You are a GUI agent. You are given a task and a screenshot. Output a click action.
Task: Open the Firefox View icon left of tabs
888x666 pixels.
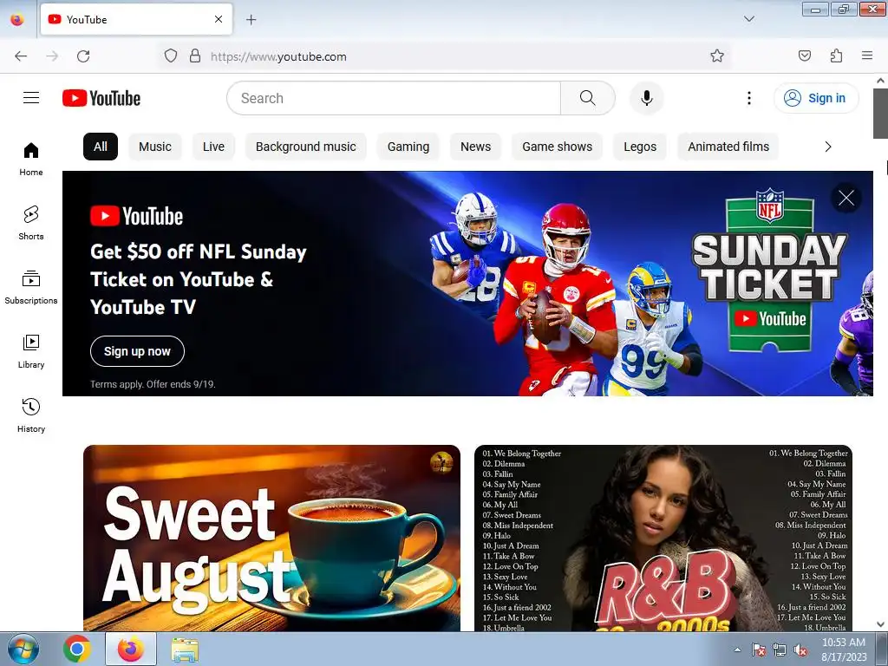(x=17, y=19)
